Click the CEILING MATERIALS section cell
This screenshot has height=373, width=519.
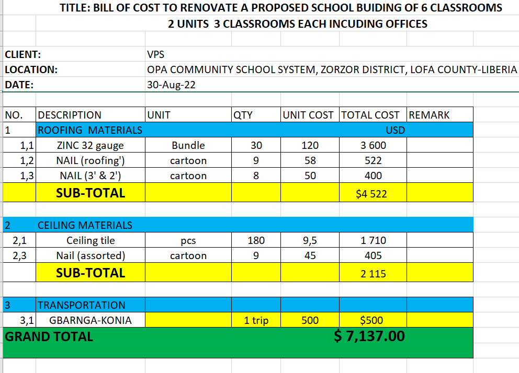click(x=85, y=225)
